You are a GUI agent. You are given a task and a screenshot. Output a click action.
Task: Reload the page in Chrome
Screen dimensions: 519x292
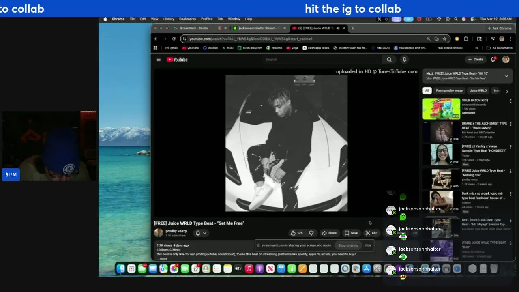tap(174, 39)
